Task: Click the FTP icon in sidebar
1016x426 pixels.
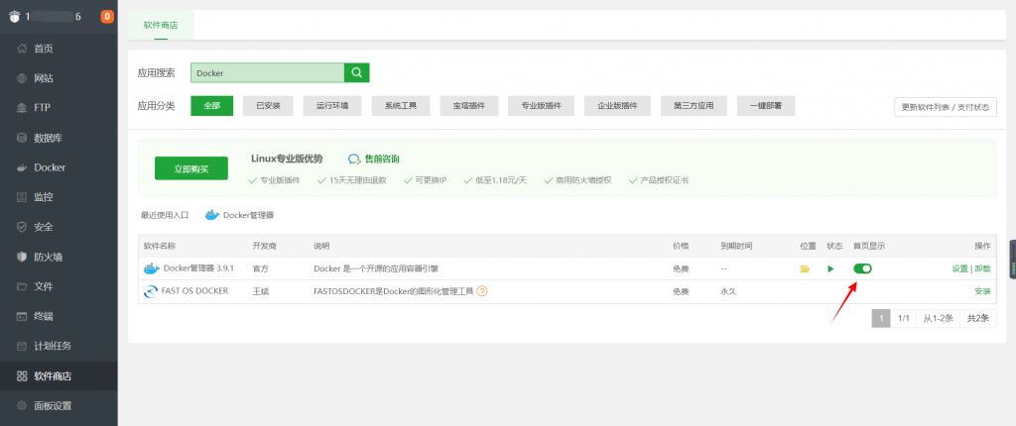Action: [x=22, y=108]
